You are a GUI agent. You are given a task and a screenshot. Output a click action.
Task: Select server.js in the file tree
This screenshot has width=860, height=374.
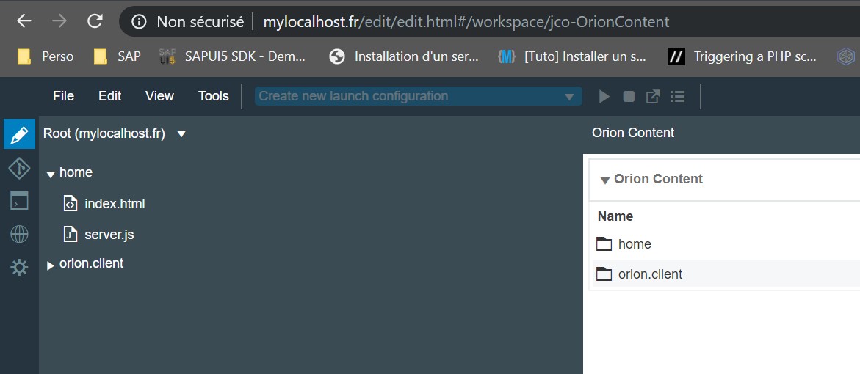(109, 235)
